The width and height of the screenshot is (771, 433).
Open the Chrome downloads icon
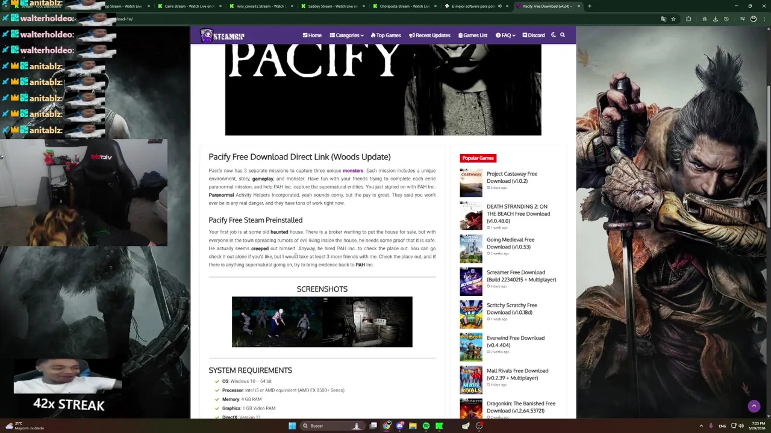click(716, 19)
